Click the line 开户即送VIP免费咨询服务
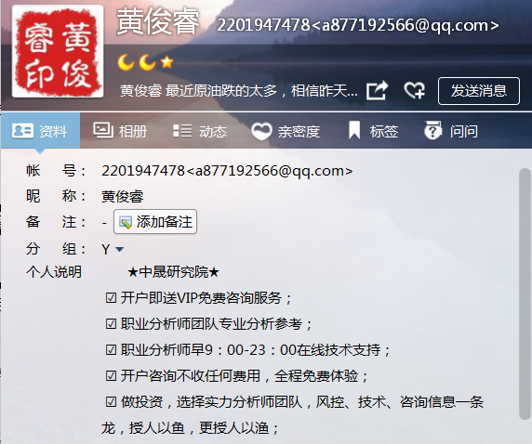 [x=198, y=298]
